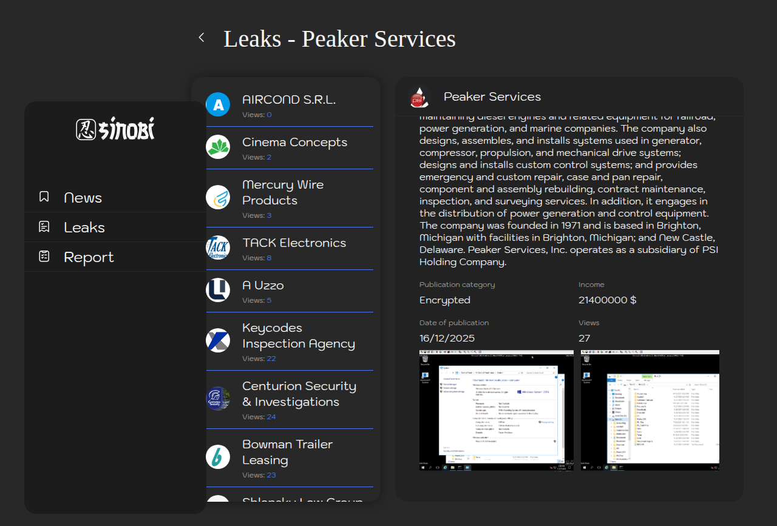Viewport: 777px width, 526px height.
Task: Click the green Cinema Concepts logo icon
Action: click(218, 147)
